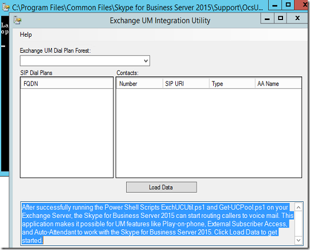The height and width of the screenshot is (250, 310).
Task: Click inside the highlighted description text box
Action: pyautogui.click(x=158, y=224)
